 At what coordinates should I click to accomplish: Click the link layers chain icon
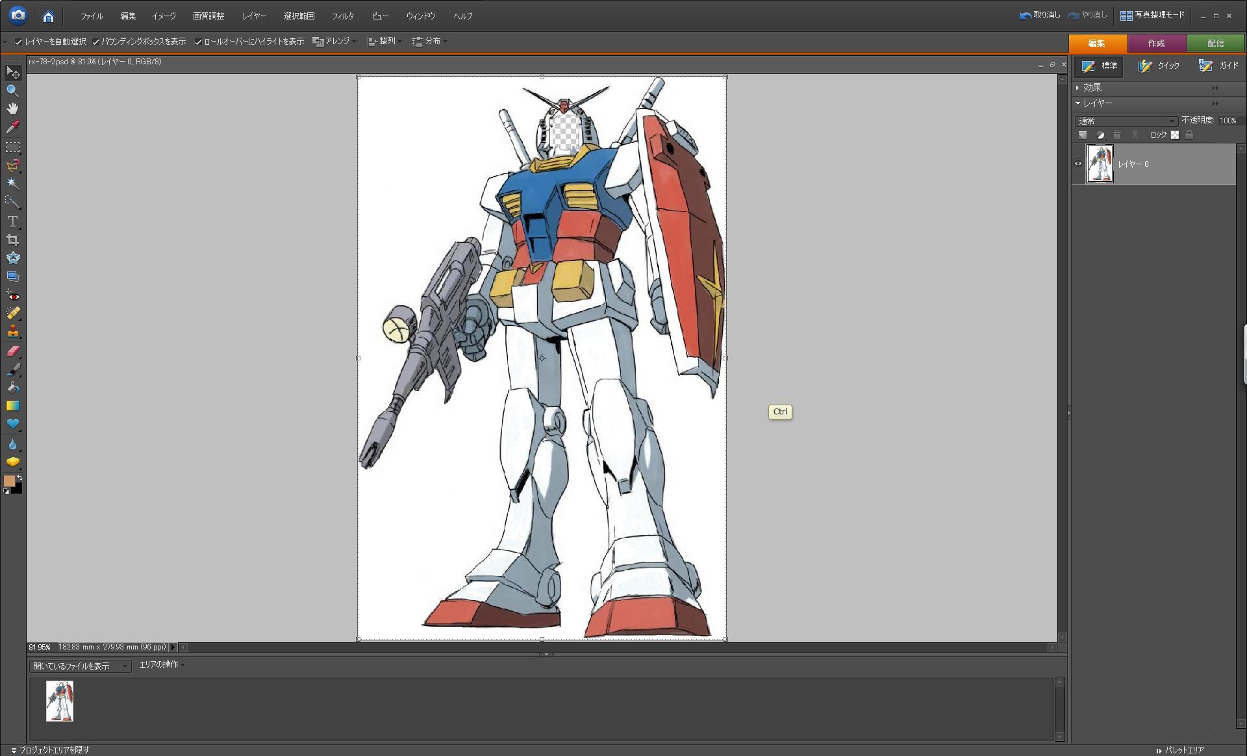coord(1135,135)
